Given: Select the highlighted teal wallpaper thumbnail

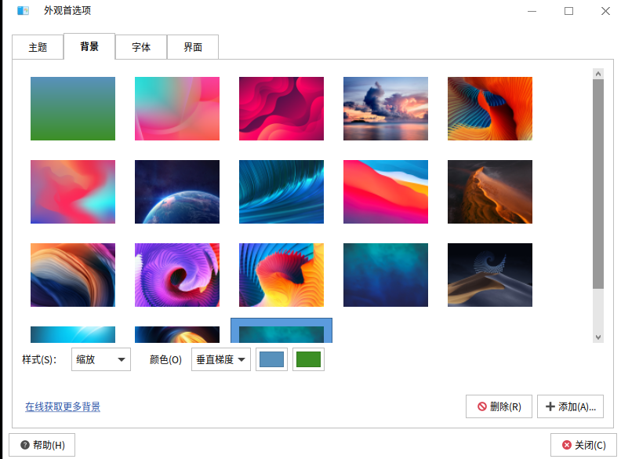Looking at the screenshot, I should (281, 331).
